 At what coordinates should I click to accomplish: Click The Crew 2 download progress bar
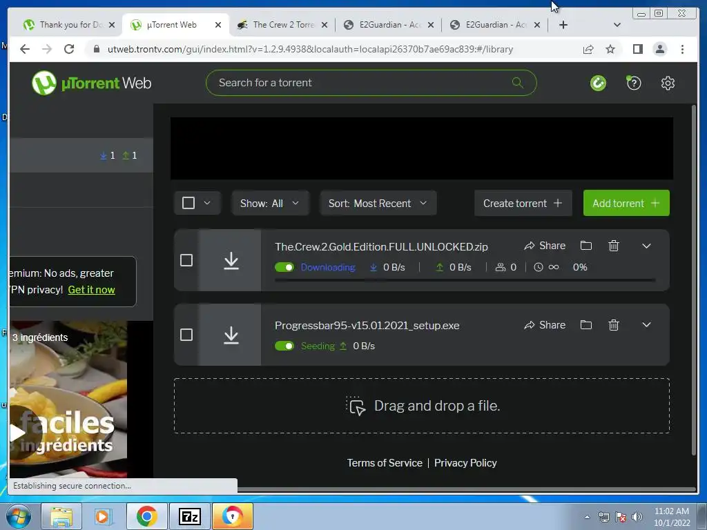coord(465,280)
